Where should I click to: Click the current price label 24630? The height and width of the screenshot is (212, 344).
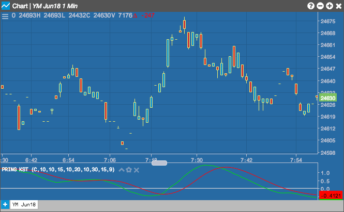pos(328,98)
